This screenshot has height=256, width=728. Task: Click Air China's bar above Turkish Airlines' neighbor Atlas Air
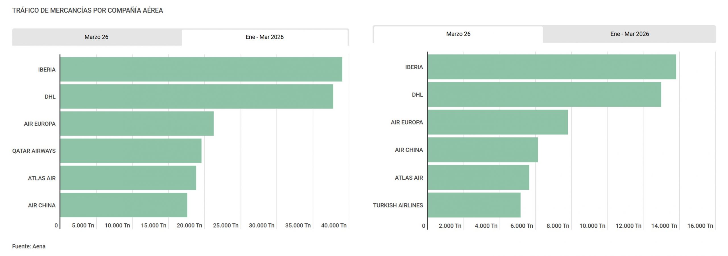(x=483, y=150)
